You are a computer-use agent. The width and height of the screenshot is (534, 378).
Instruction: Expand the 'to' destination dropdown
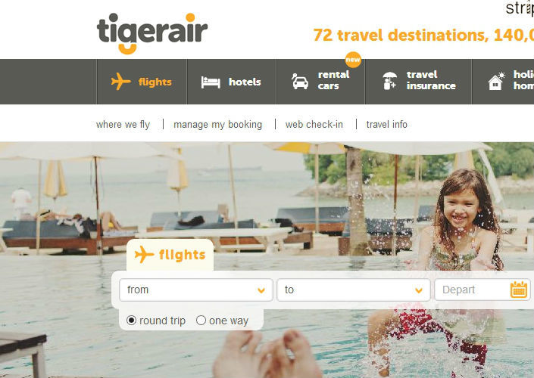click(354, 290)
